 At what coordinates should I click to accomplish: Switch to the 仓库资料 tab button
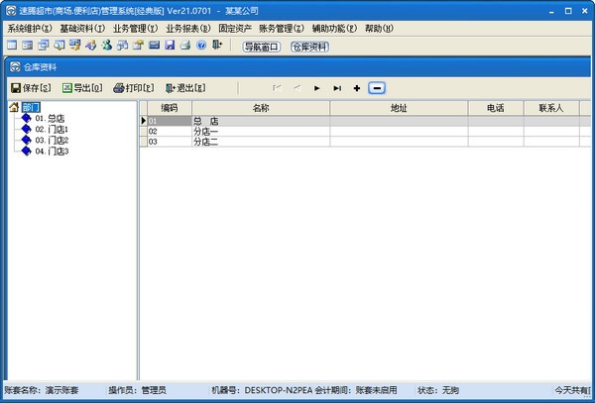pos(309,47)
